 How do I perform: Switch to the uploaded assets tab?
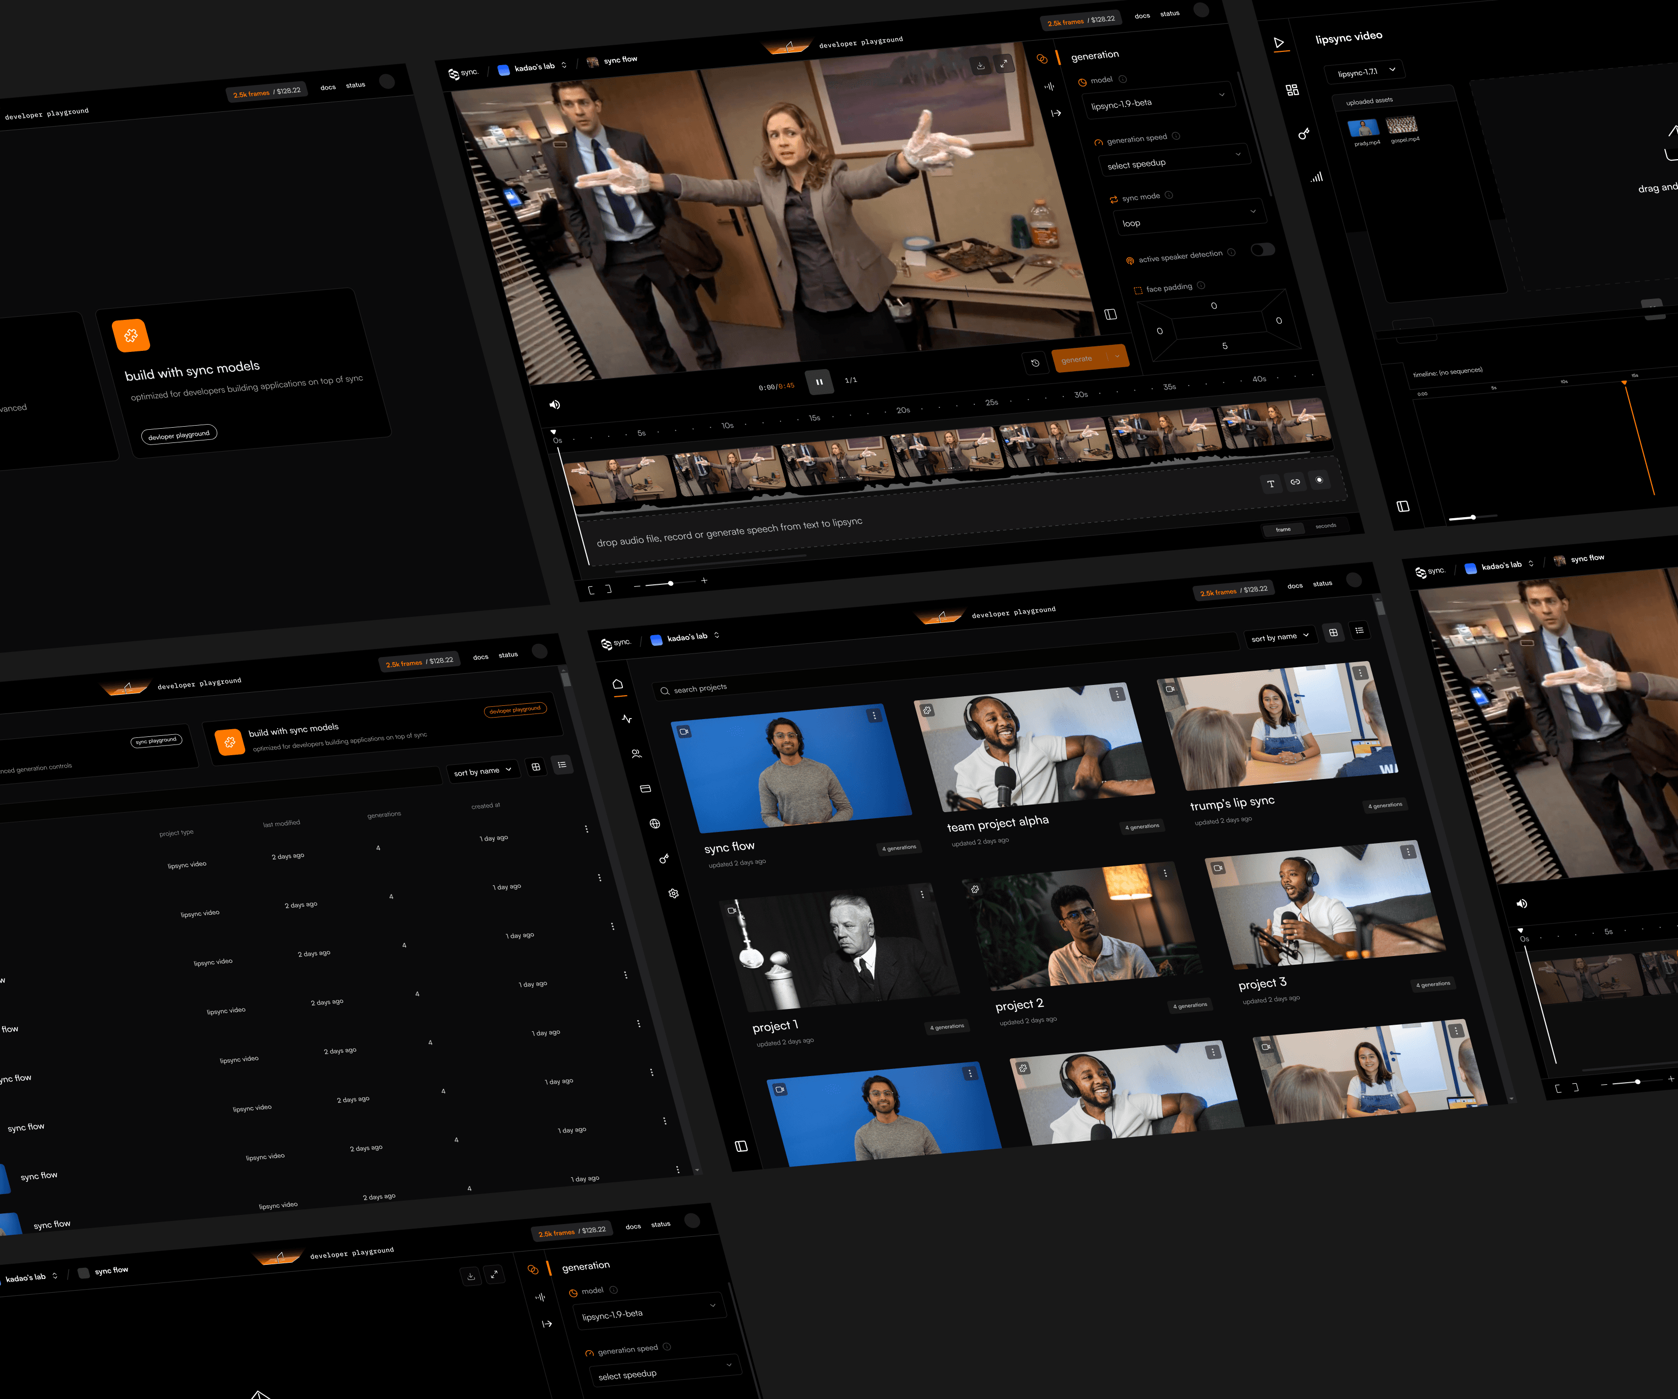click(1369, 102)
